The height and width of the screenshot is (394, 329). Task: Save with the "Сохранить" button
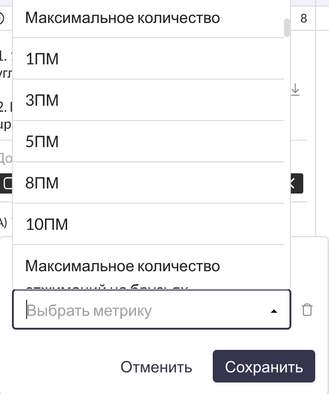264,367
